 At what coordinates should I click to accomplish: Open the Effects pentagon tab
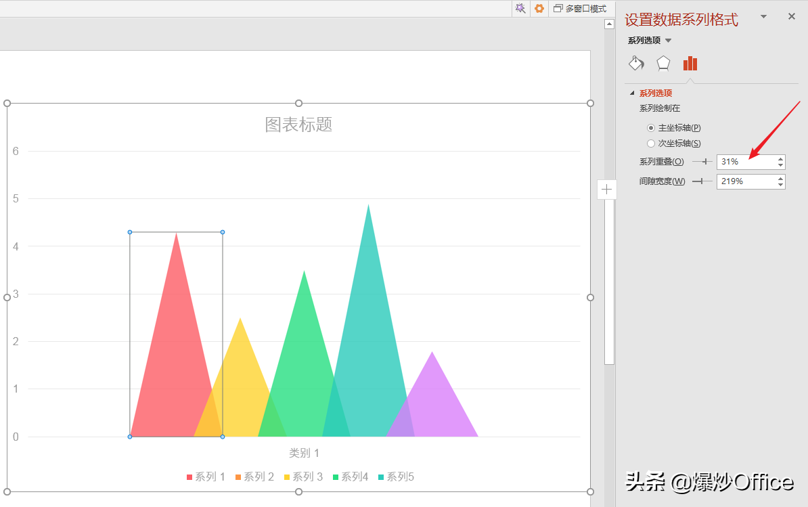[663, 64]
